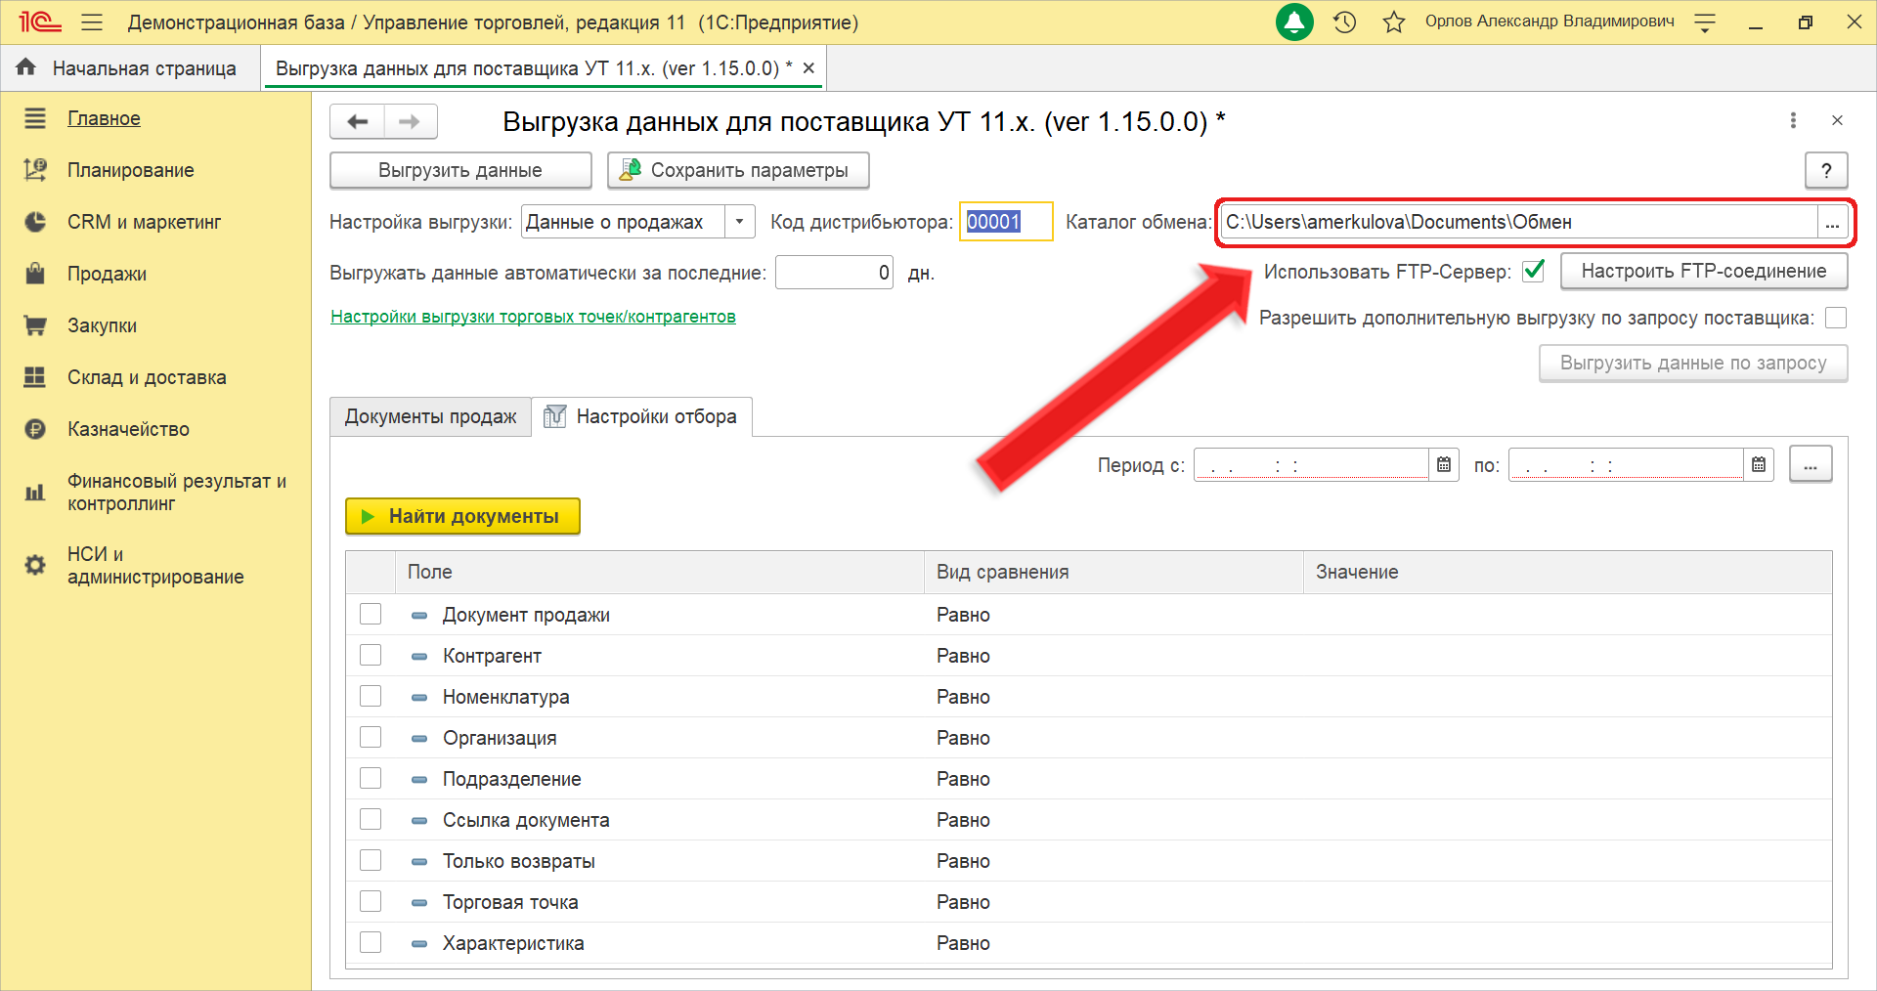This screenshot has height=991, width=1877.
Task: Open Закупки section in sidebar
Action: click(102, 325)
